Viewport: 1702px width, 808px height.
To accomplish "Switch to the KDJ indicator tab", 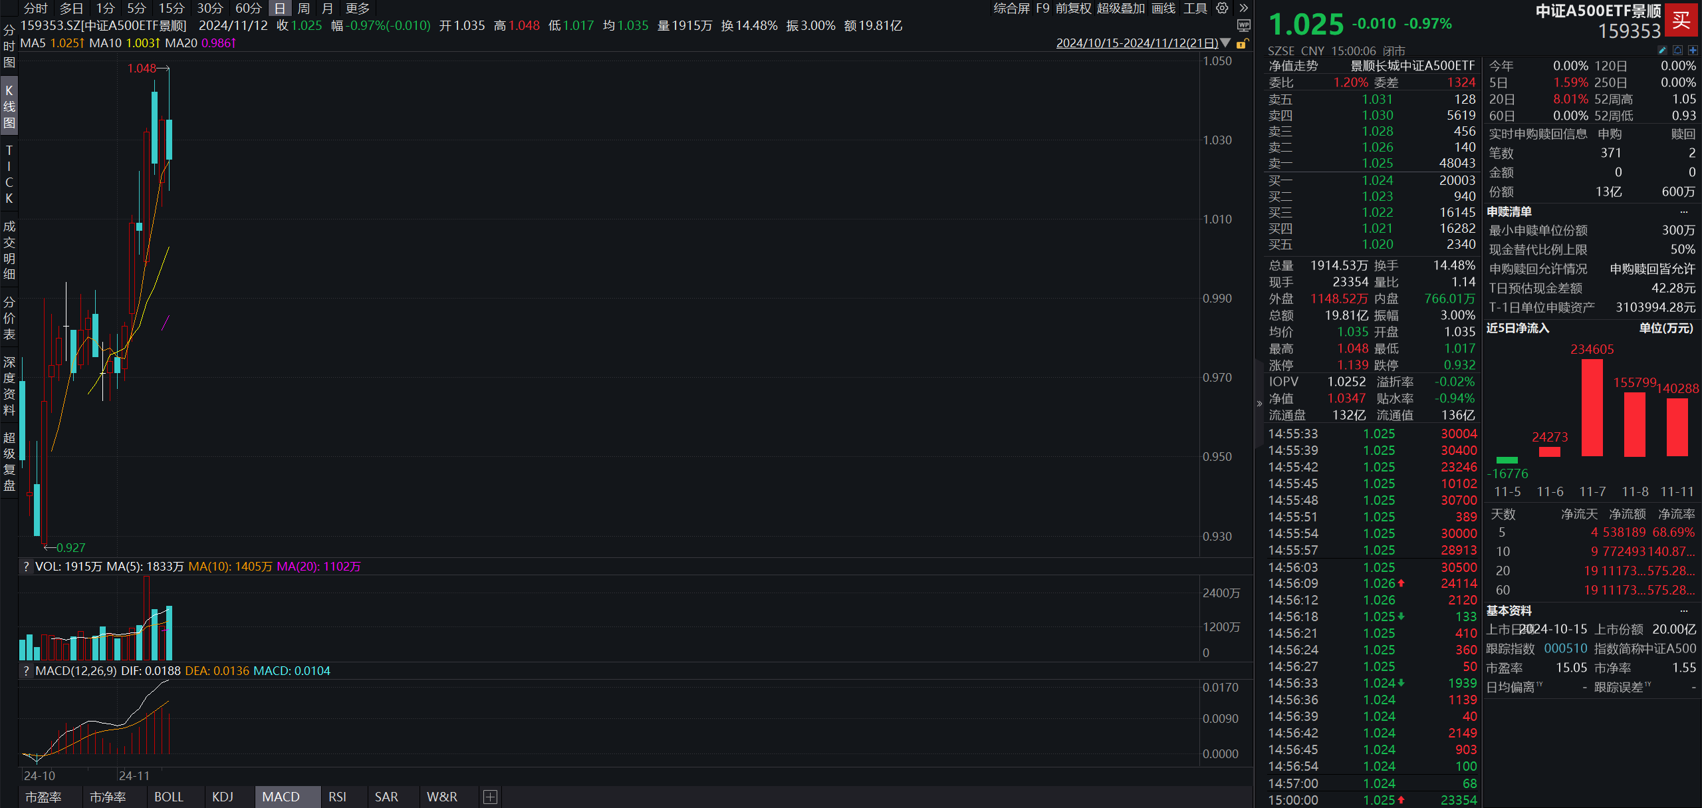I will coord(223,797).
